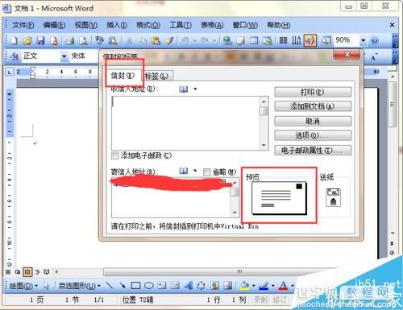Switch to the 标签 tab
This screenshot has width=403, height=310.
pyautogui.click(x=157, y=76)
